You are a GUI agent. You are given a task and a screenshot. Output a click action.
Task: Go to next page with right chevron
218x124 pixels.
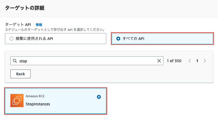click(x=205, y=61)
